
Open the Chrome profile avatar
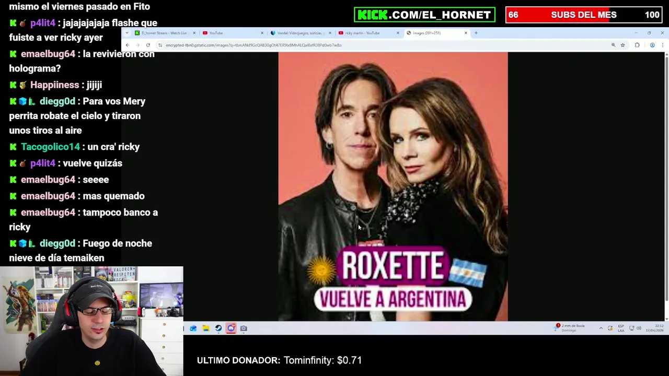652,45
